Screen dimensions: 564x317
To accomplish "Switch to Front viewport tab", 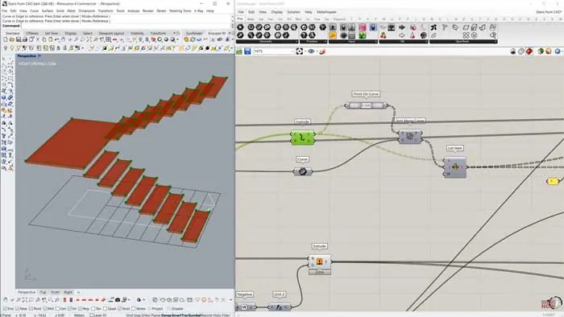I will 55,292.
